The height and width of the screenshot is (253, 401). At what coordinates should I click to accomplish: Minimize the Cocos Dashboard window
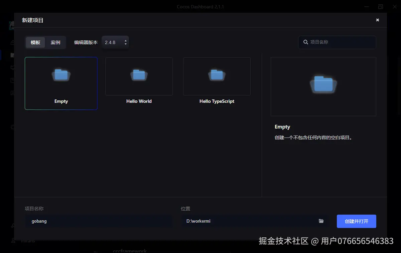click(x=366, y=6)
